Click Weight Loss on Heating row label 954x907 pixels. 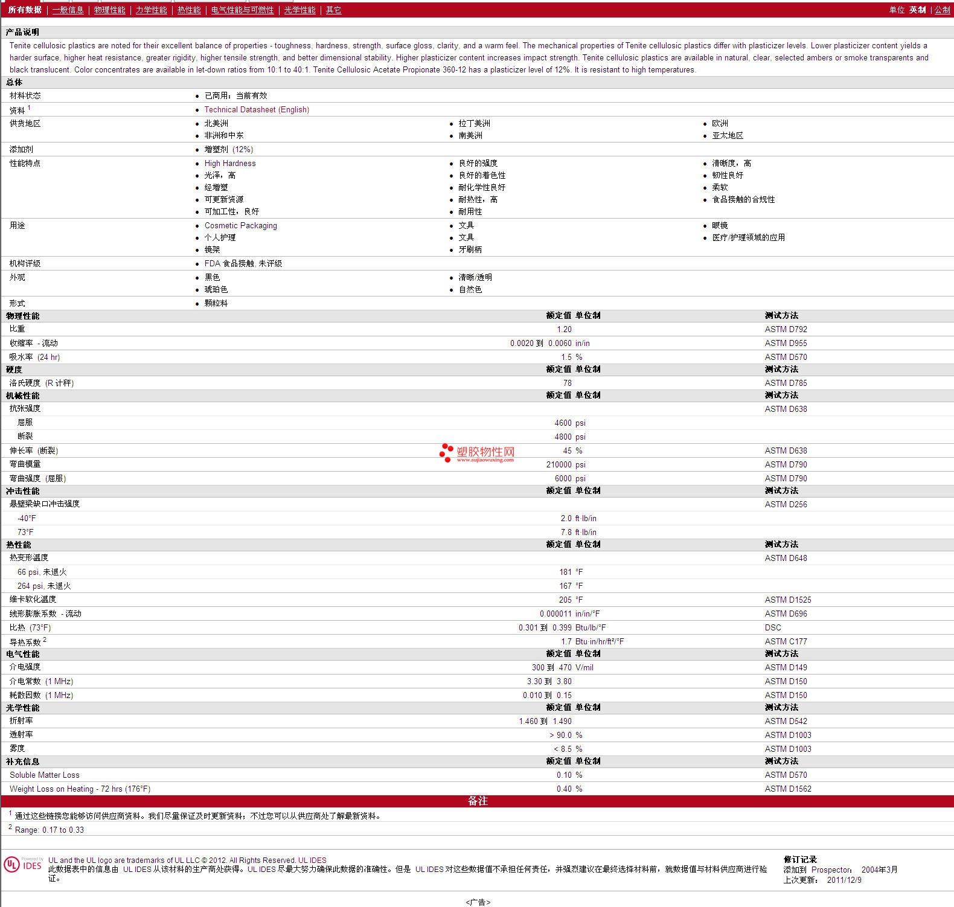80,789
